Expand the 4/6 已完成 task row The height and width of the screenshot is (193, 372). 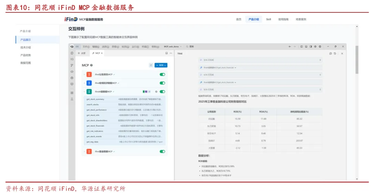(260, 75)
